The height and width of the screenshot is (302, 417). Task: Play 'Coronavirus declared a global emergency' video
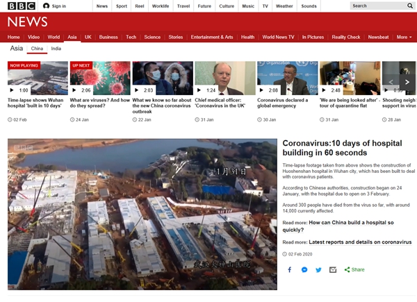point(286,78)
